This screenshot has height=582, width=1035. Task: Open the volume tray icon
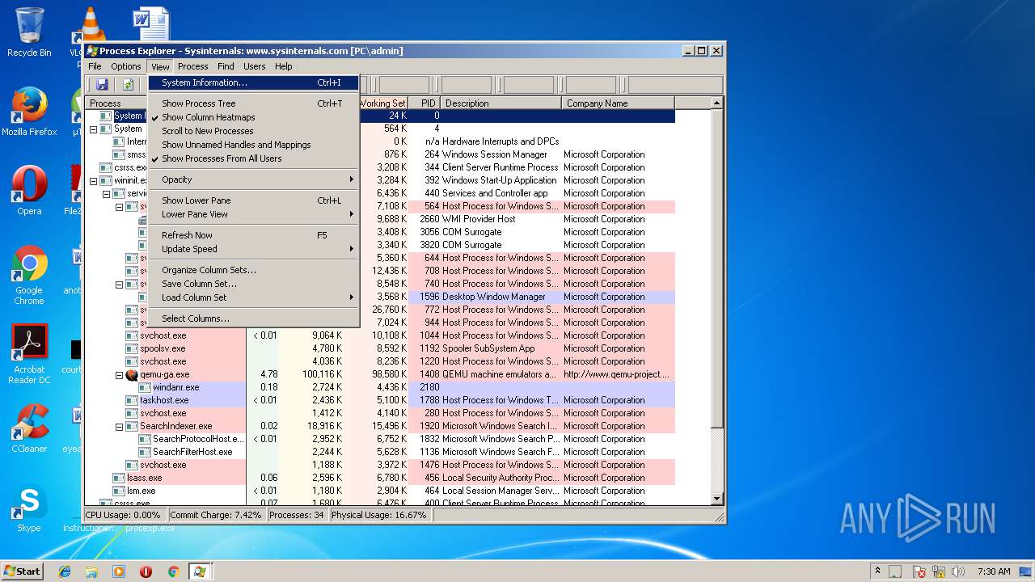[x=959, y=571]
